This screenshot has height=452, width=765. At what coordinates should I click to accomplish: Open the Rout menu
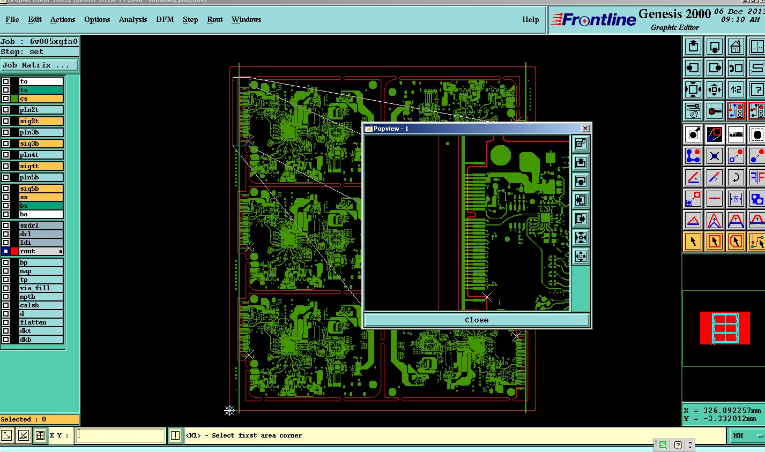[215, 19]
